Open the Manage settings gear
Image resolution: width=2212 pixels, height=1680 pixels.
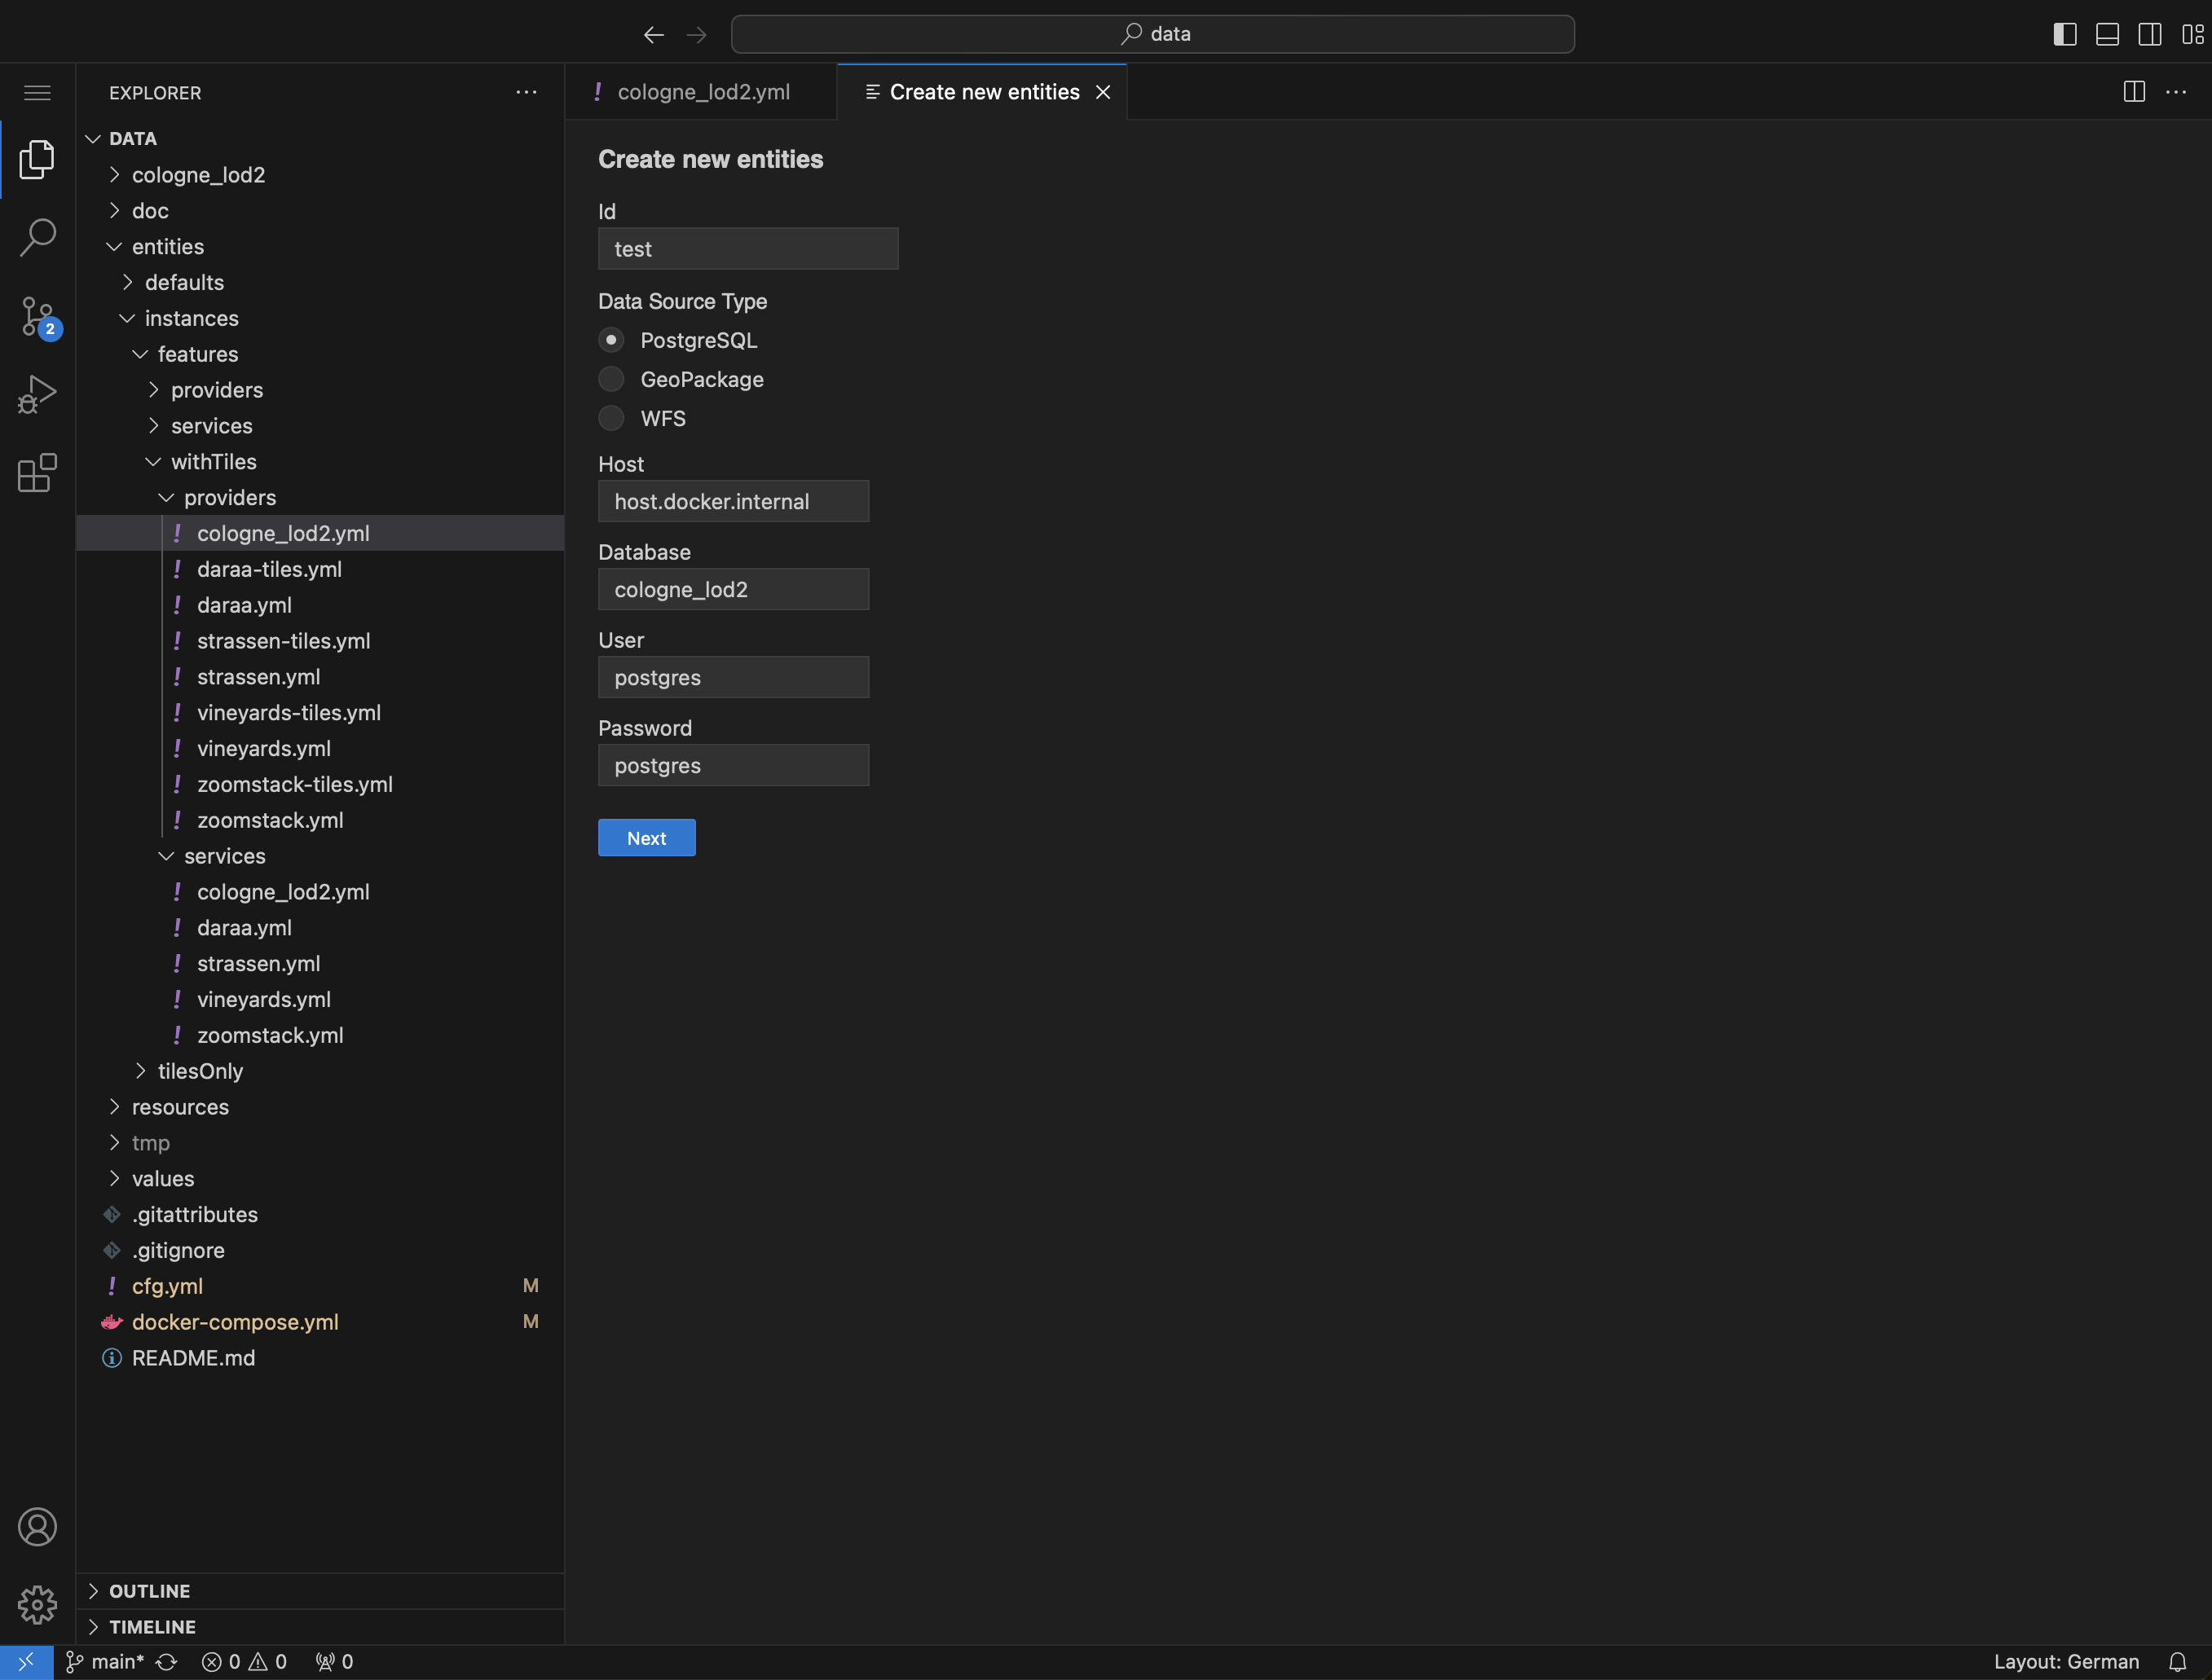(37, 1604)
